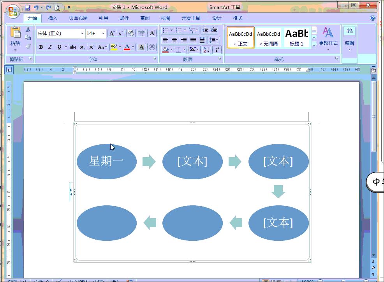
Task: Open the font size dropdown
Action: [x=103, y=34]
